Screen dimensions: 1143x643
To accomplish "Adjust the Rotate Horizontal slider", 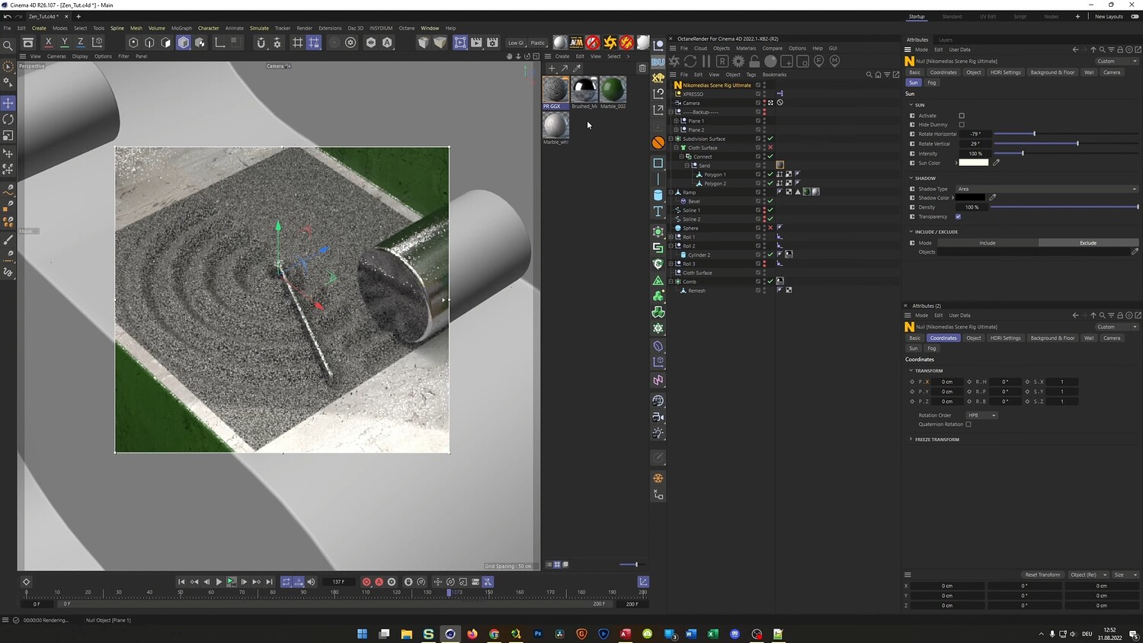I will coord(1066,134).
